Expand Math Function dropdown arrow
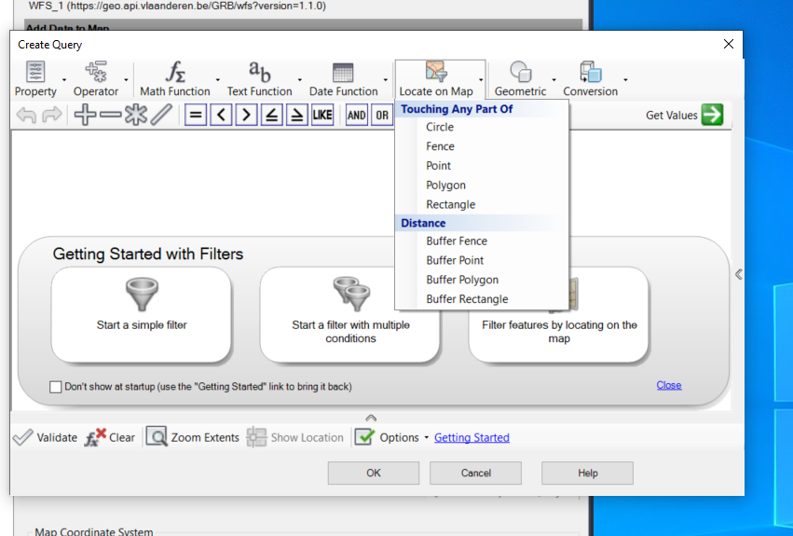The height and width of the screenshot is (536, 793). 218,80
